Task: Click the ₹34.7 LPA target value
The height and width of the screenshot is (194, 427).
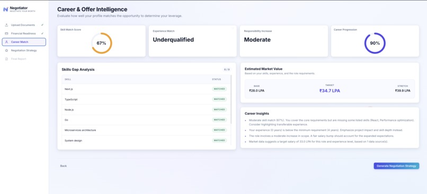Action: pyautogui.click(x=330, y=91)
